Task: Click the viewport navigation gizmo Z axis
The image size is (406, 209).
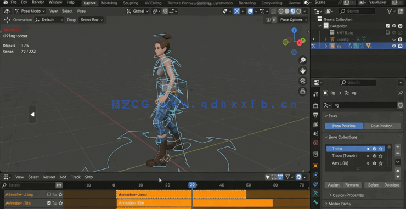Action: (x=294, y=30)
